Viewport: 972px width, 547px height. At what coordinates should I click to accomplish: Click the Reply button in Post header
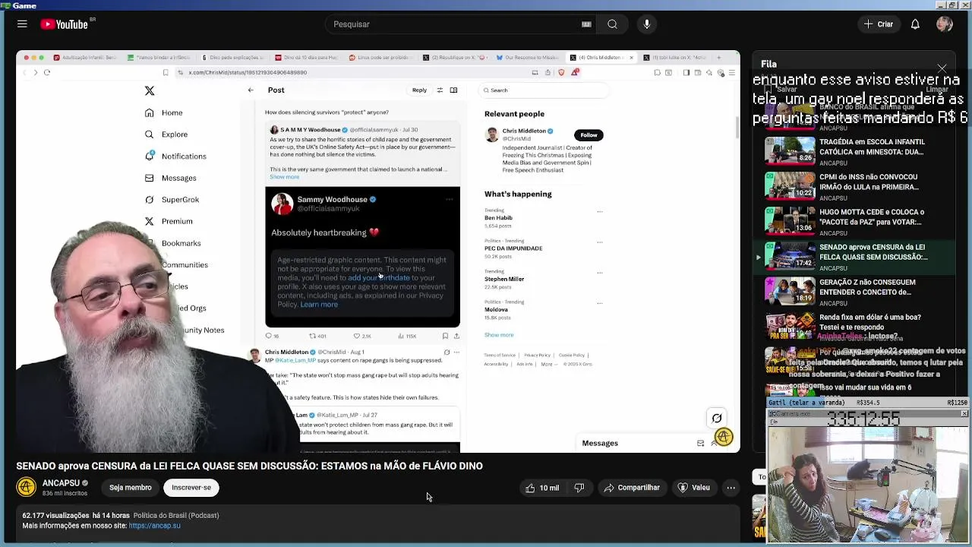coord(419,90)
